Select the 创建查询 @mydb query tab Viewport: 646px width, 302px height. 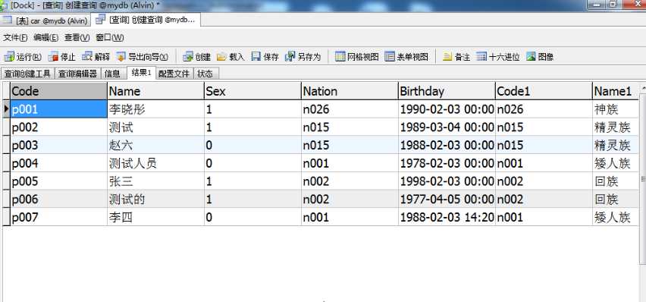point(146,20)
